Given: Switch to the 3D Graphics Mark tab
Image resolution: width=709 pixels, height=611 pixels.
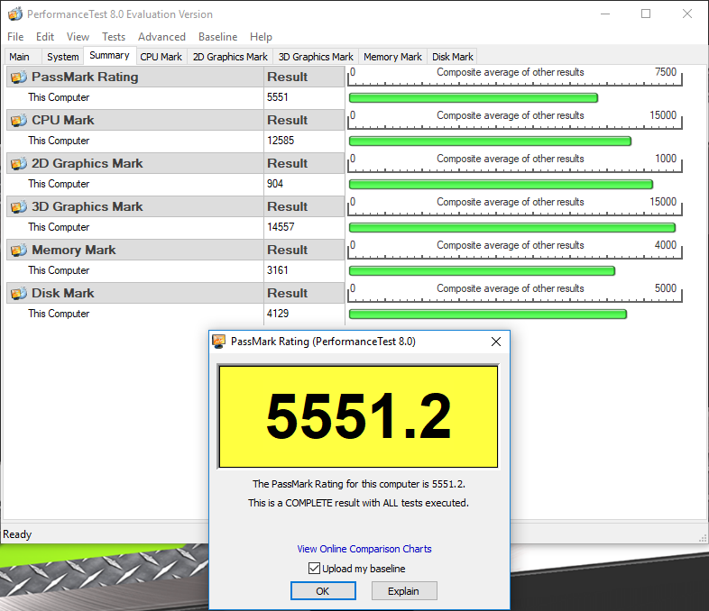Looking at the screenshot, I should point(316,57).
